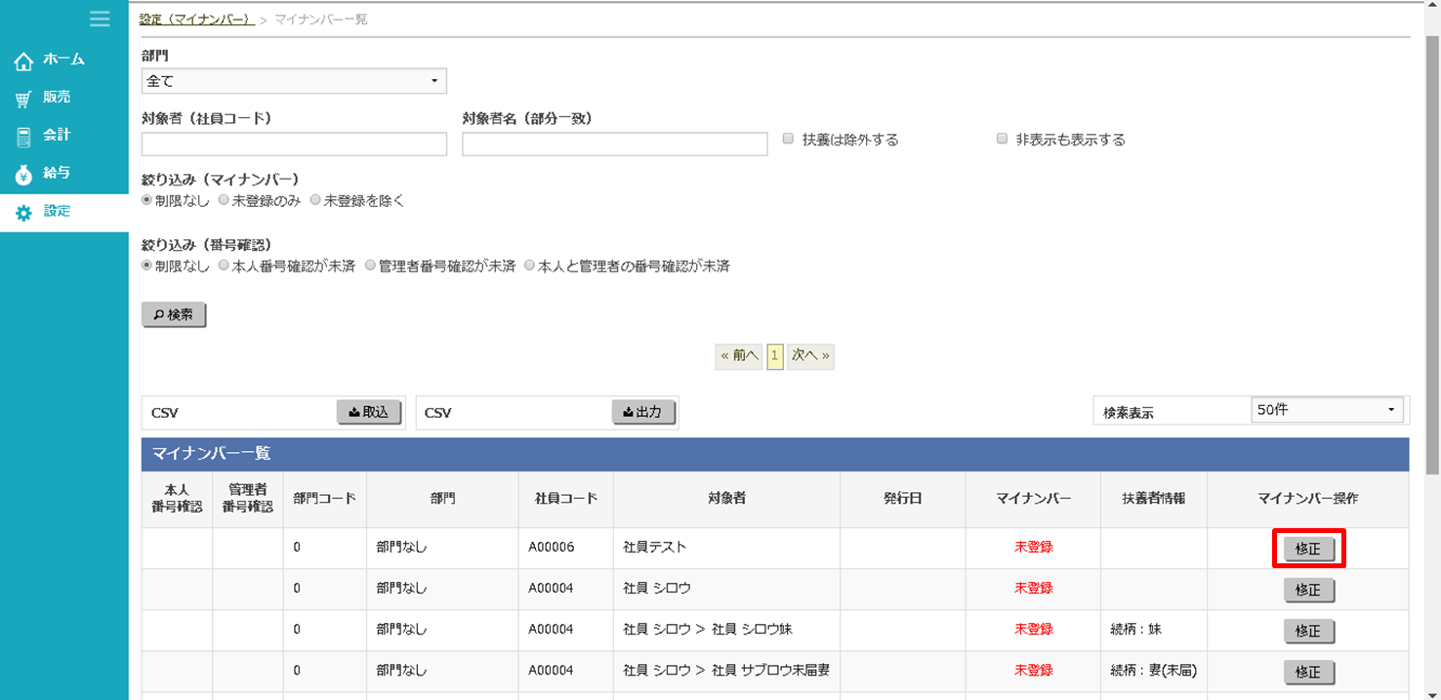The height and width of the screenshot is (700, 1441).
Task: Select 本人番号確認が未済 radio option
Action: pyautogui.click(x=225, y=266)
